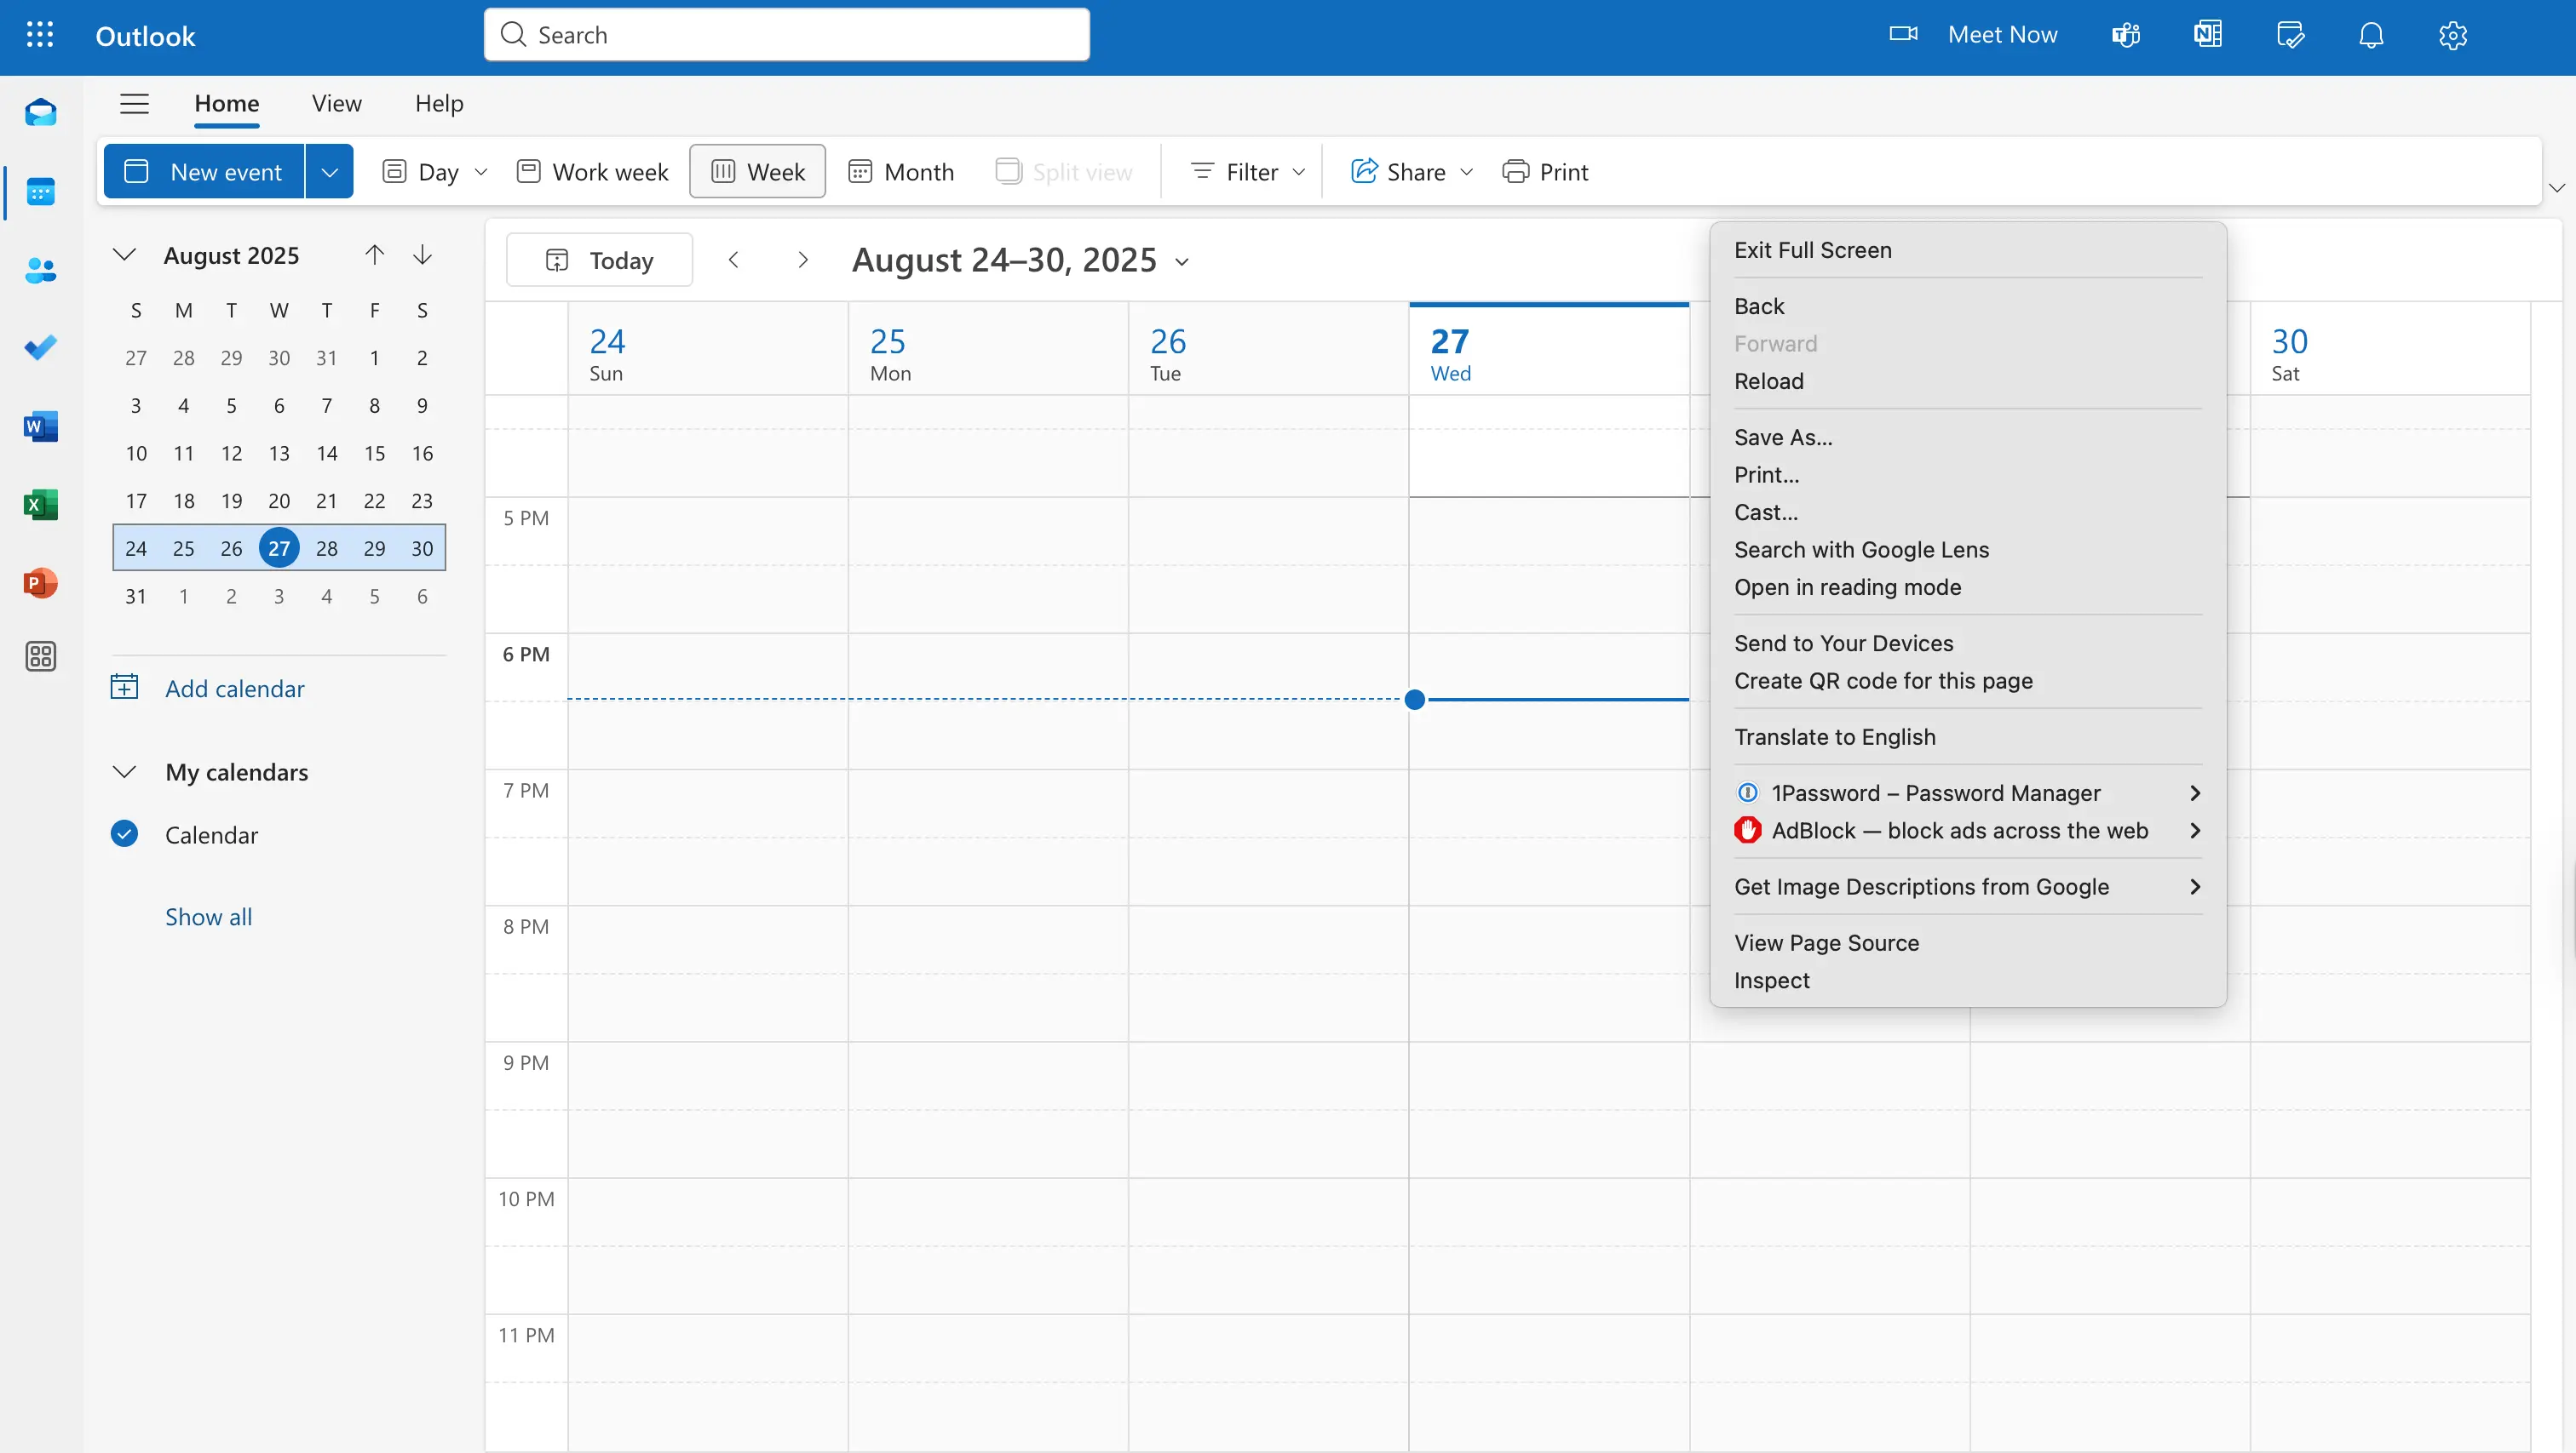
Task: Click the Meet Now camera icon
Action: pyautogui.click(x=1903, y=34)
